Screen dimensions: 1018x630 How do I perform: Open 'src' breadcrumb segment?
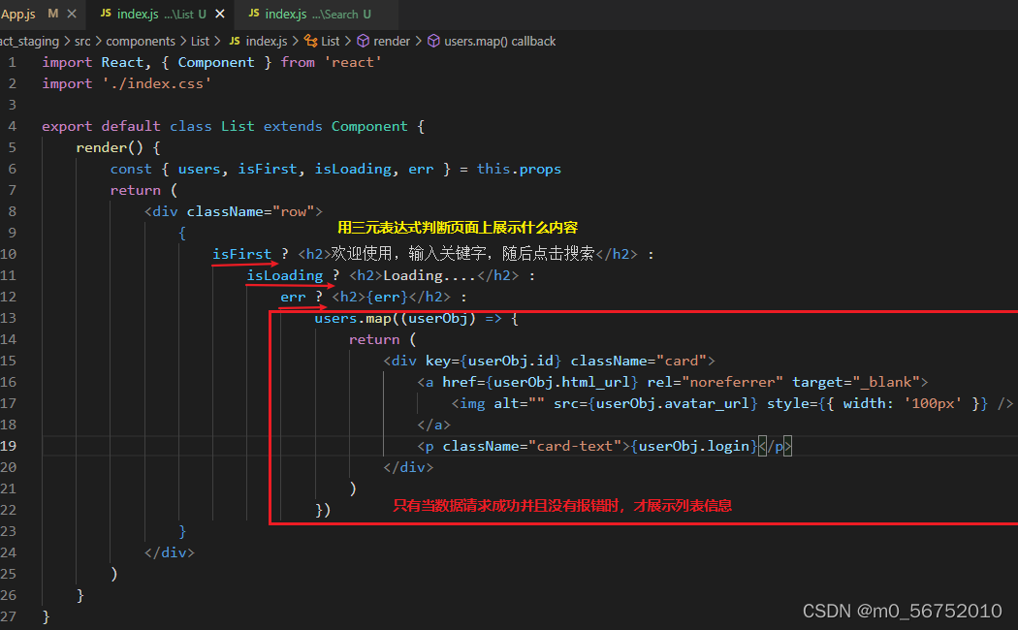82,41
